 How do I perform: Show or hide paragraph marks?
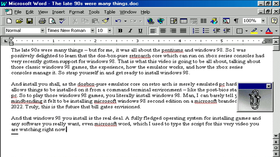pos(236,21)
